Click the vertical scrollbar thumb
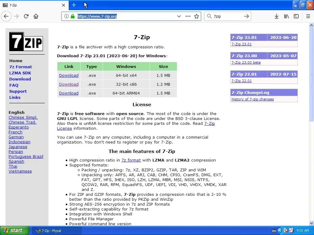The height and width of the screenshot is (235, 314). (x=312, y=74)
